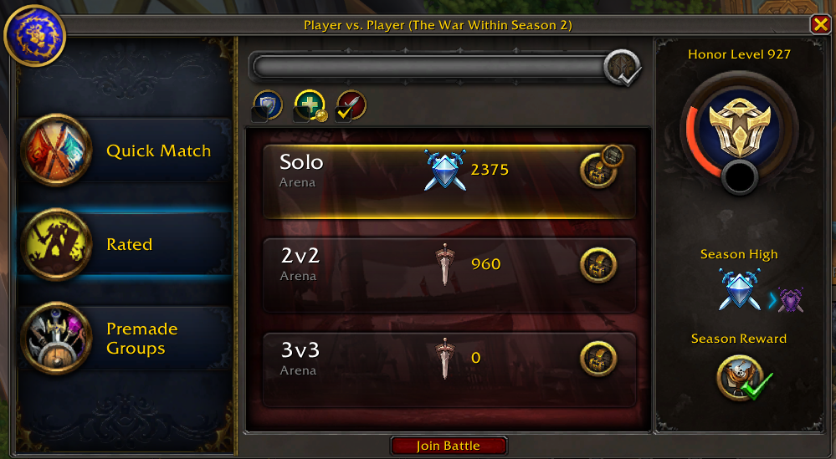Select the 3v3 Arena bracket row
Viewport: 836px width, 459px height.
pyautogui.click(x=449, y=370)
